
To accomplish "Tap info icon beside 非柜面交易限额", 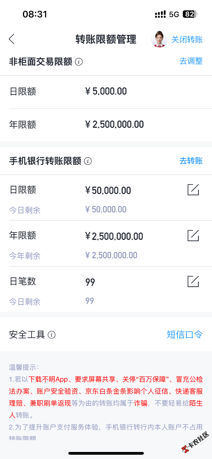I will (79, 62).
